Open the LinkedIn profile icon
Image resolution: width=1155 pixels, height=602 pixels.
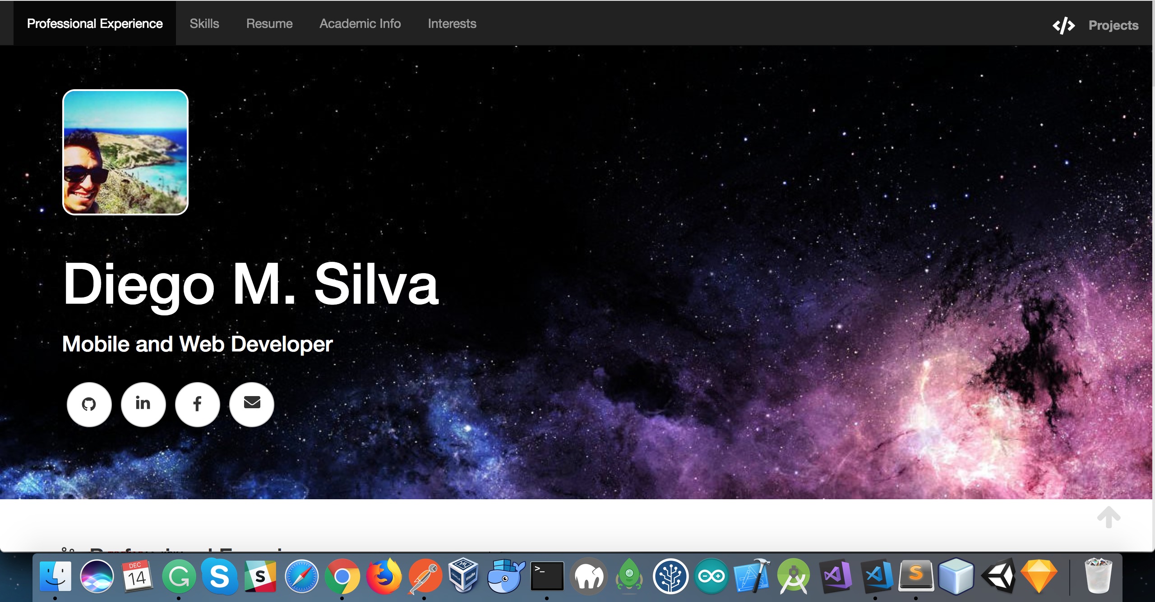143,404
